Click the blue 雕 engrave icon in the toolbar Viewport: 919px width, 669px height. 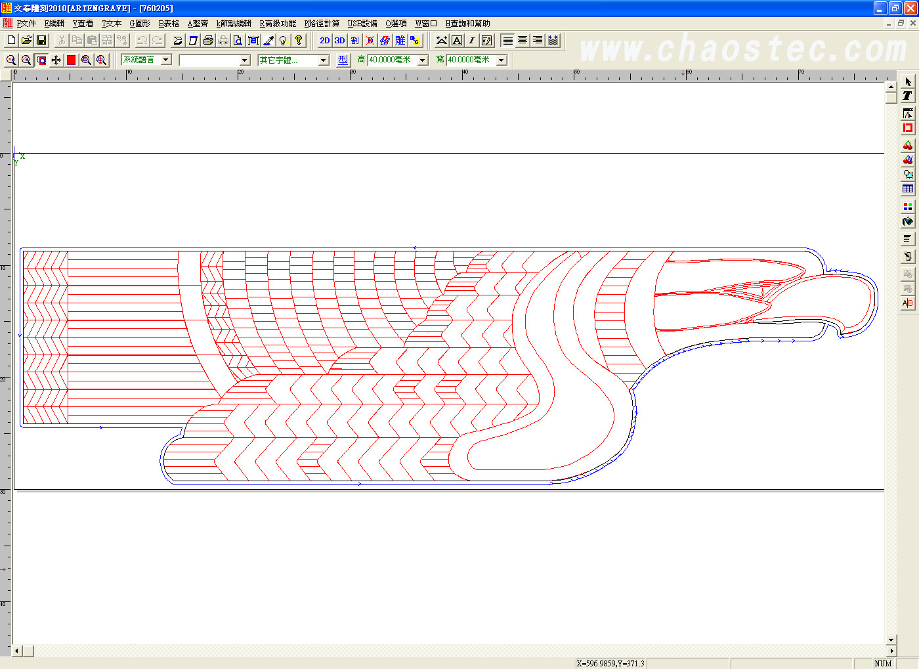400,40
